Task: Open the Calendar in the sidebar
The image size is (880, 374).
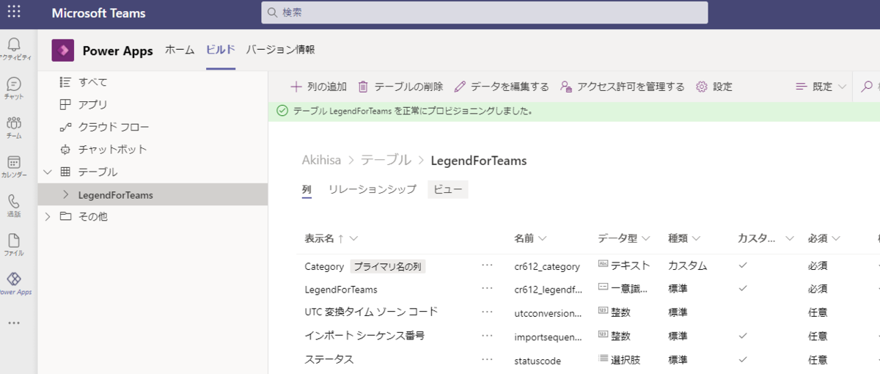Action: pos(14,166)
